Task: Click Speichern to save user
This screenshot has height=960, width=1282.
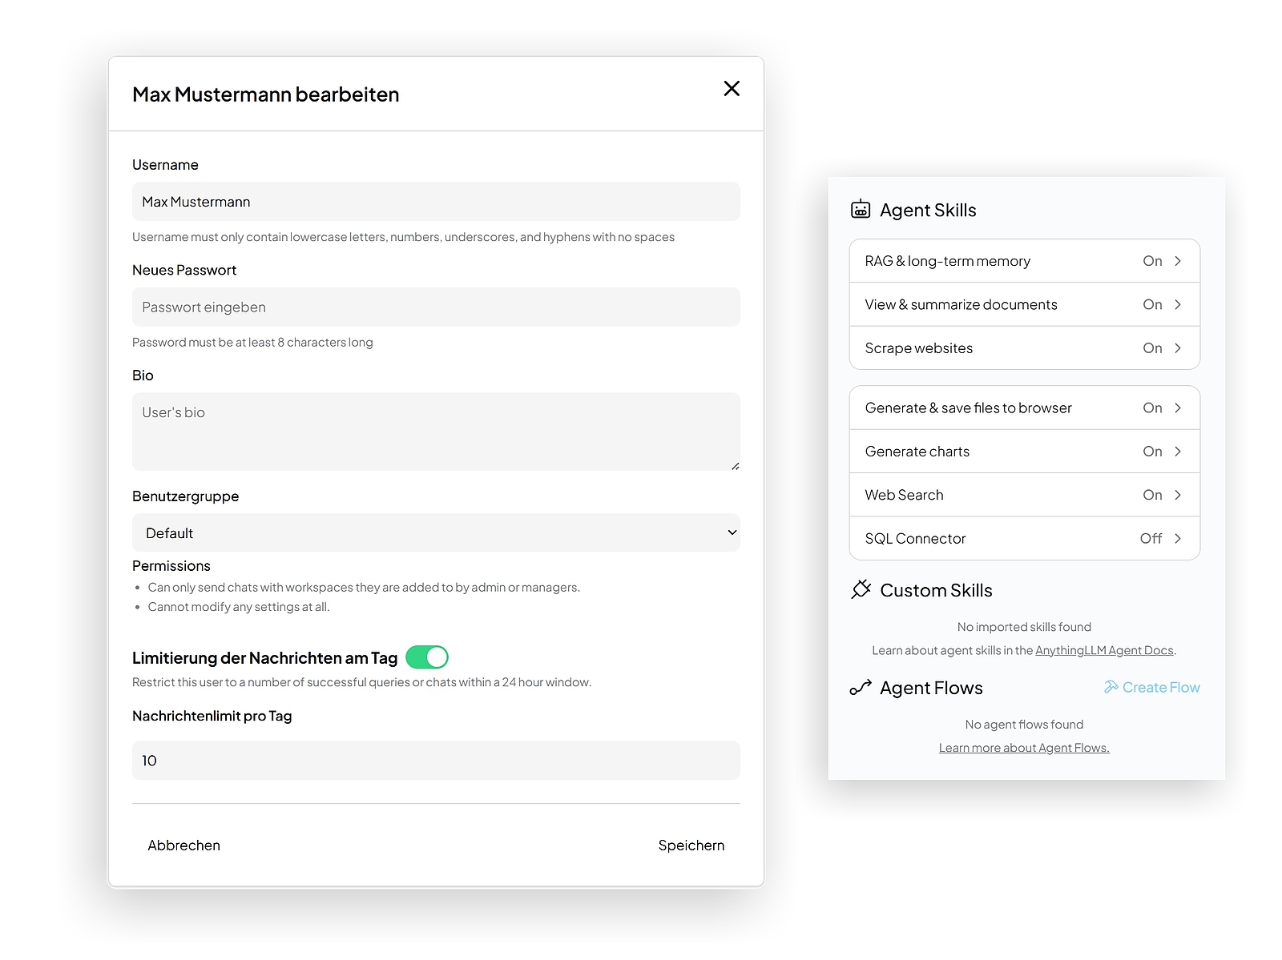Action: point(691,845)
